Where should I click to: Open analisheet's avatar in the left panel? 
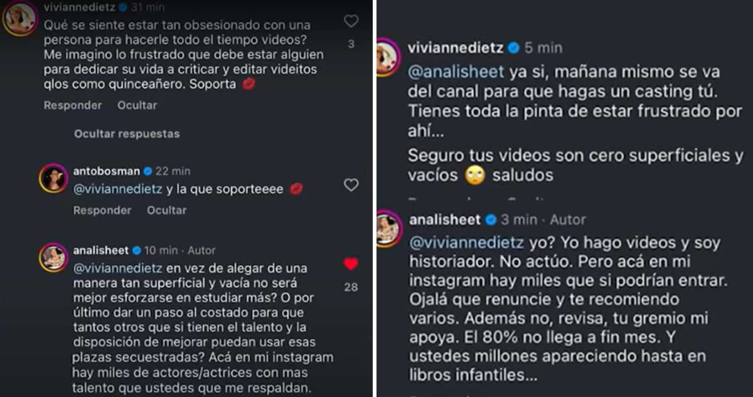tap(53, 258)
